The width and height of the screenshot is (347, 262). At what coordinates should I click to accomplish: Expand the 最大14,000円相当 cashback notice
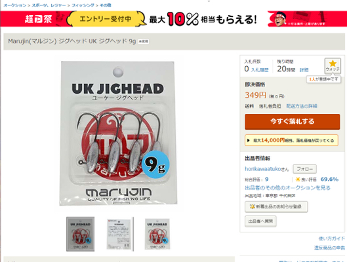[291, 140]
